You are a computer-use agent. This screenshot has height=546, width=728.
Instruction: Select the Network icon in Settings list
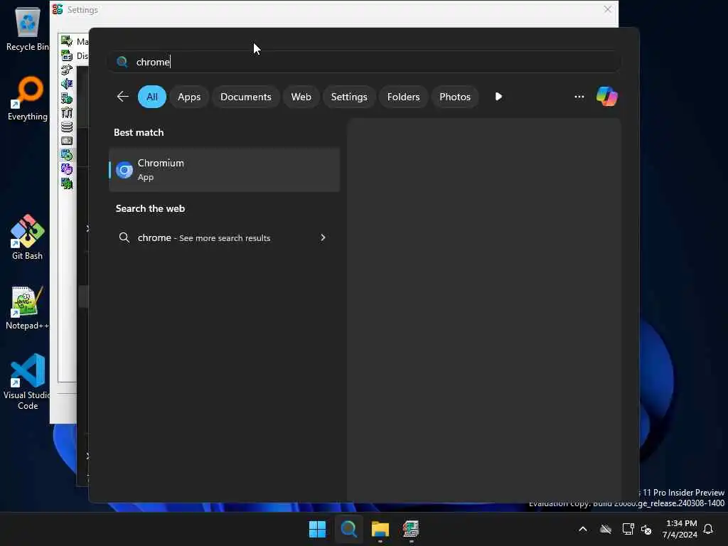point(67,98)
